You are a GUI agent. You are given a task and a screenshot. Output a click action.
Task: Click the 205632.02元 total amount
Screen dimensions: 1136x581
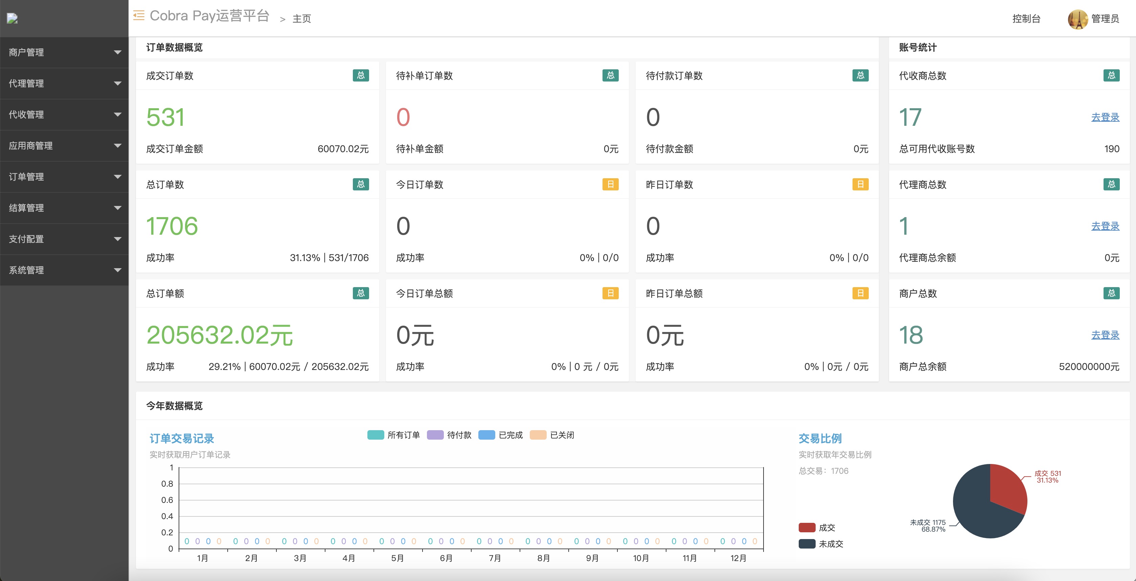point(220,335)
